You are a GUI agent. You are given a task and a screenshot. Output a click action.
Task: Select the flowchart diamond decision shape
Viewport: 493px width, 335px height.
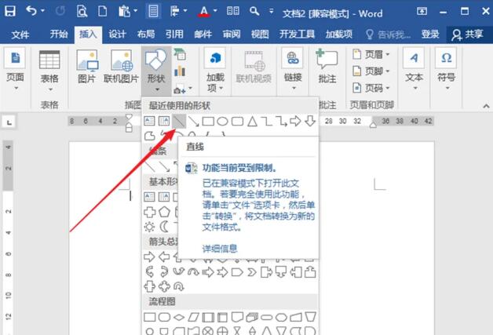[x=178, y=318]
